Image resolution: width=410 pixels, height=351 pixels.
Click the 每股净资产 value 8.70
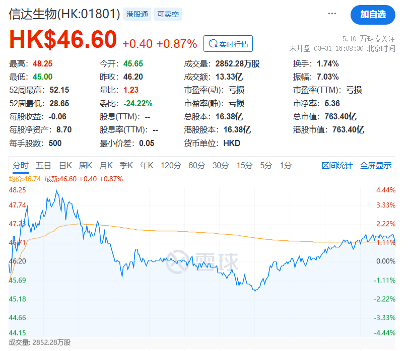[64, 129]
